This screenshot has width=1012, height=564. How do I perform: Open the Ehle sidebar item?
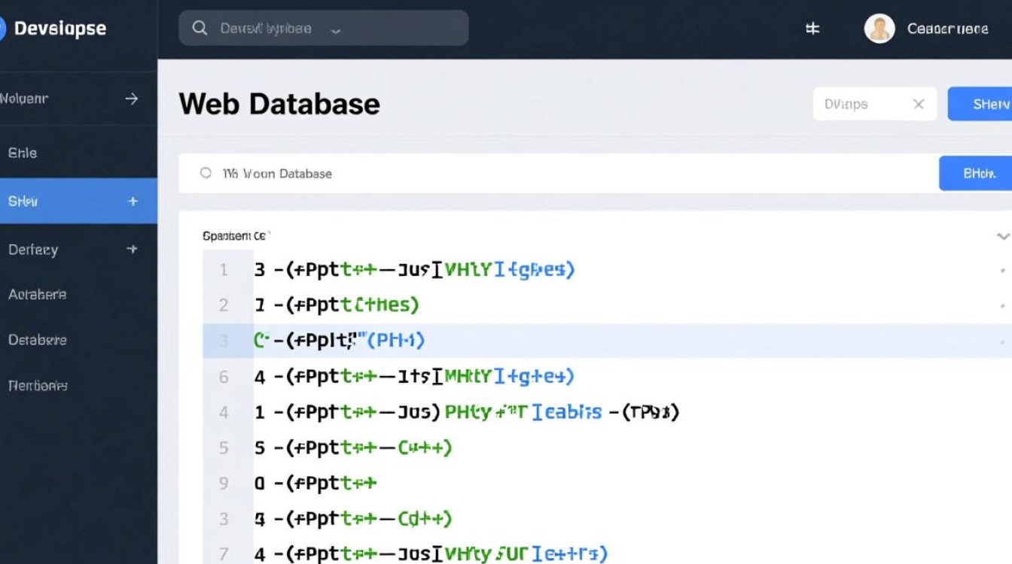[23, 153]
